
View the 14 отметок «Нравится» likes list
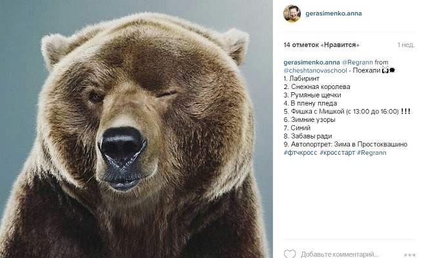[321, 45]
